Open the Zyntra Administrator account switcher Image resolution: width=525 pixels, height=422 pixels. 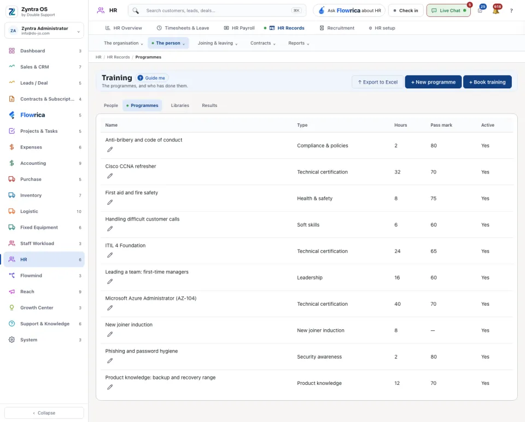pos(44,31)
